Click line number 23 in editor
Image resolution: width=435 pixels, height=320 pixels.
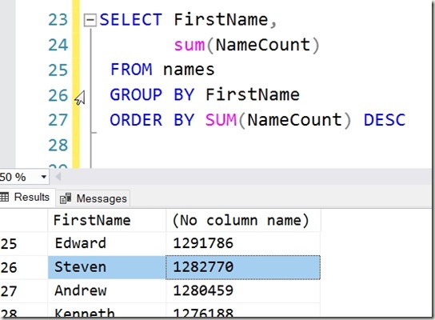coord(58,20)
